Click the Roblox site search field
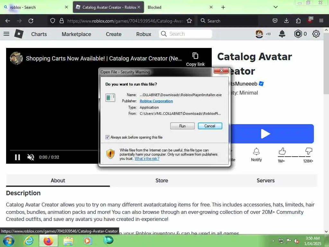The width and height of the screenshot is (329, 247). [186, 34]
